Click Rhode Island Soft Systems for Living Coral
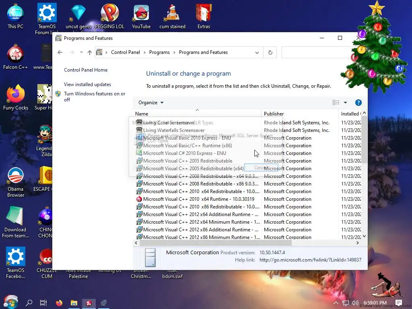Image resolution: width=412 pixels, height=309 pixels. pos(297,122)
